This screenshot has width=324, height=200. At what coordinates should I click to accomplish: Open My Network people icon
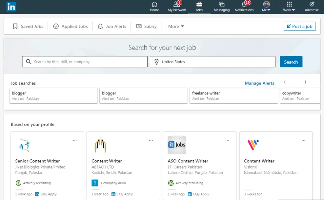click(x=176, y=4)
